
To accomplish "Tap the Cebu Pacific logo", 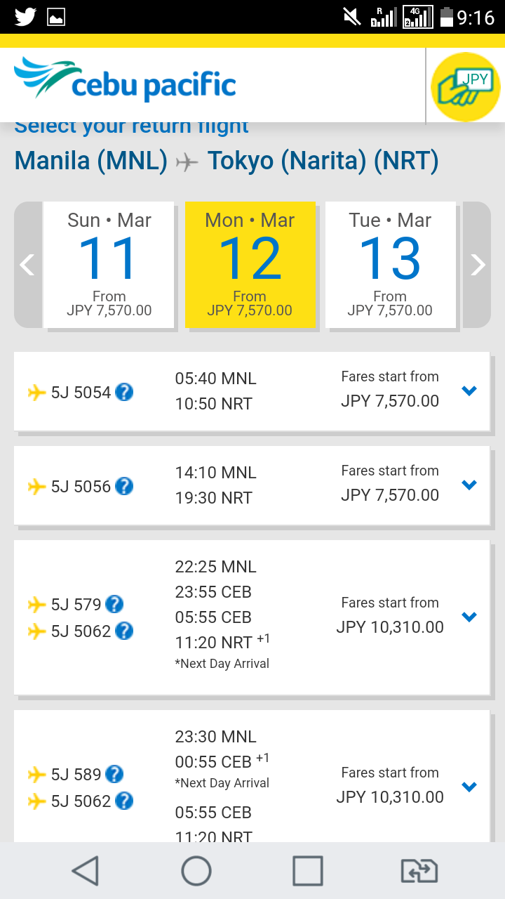I will click(x=125, y=81).
